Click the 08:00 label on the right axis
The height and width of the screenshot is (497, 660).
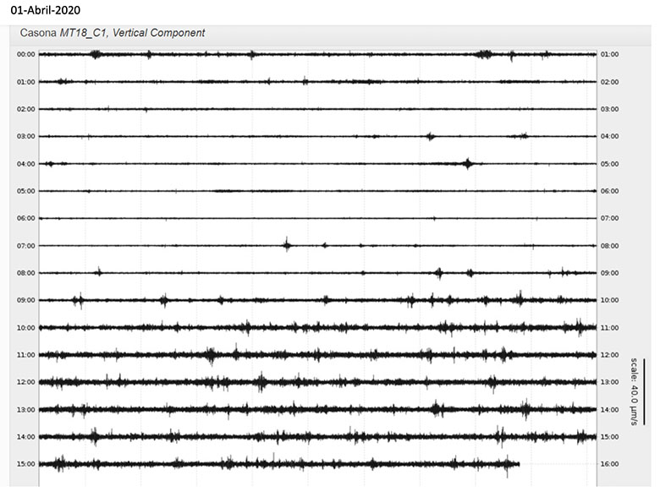pyautogui.click(x=609, y=246)
